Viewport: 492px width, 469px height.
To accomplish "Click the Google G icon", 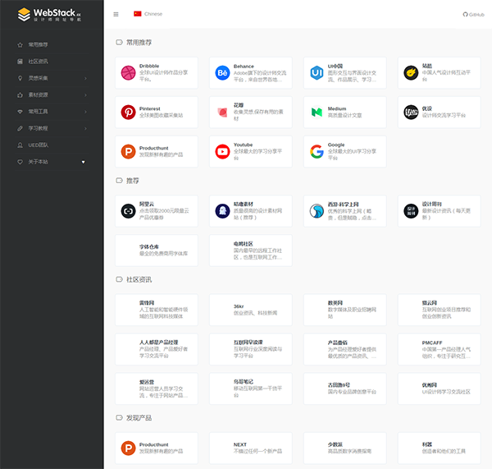I will [x=317, y=151].
